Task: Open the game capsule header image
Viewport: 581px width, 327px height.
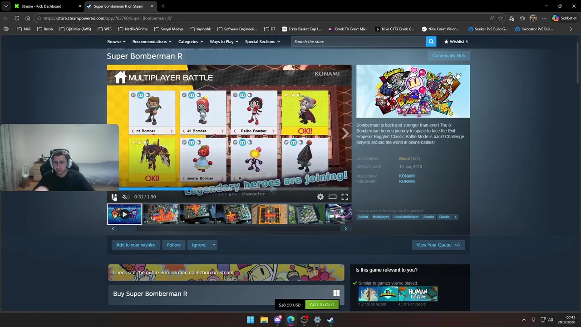Action: [413, 91]
